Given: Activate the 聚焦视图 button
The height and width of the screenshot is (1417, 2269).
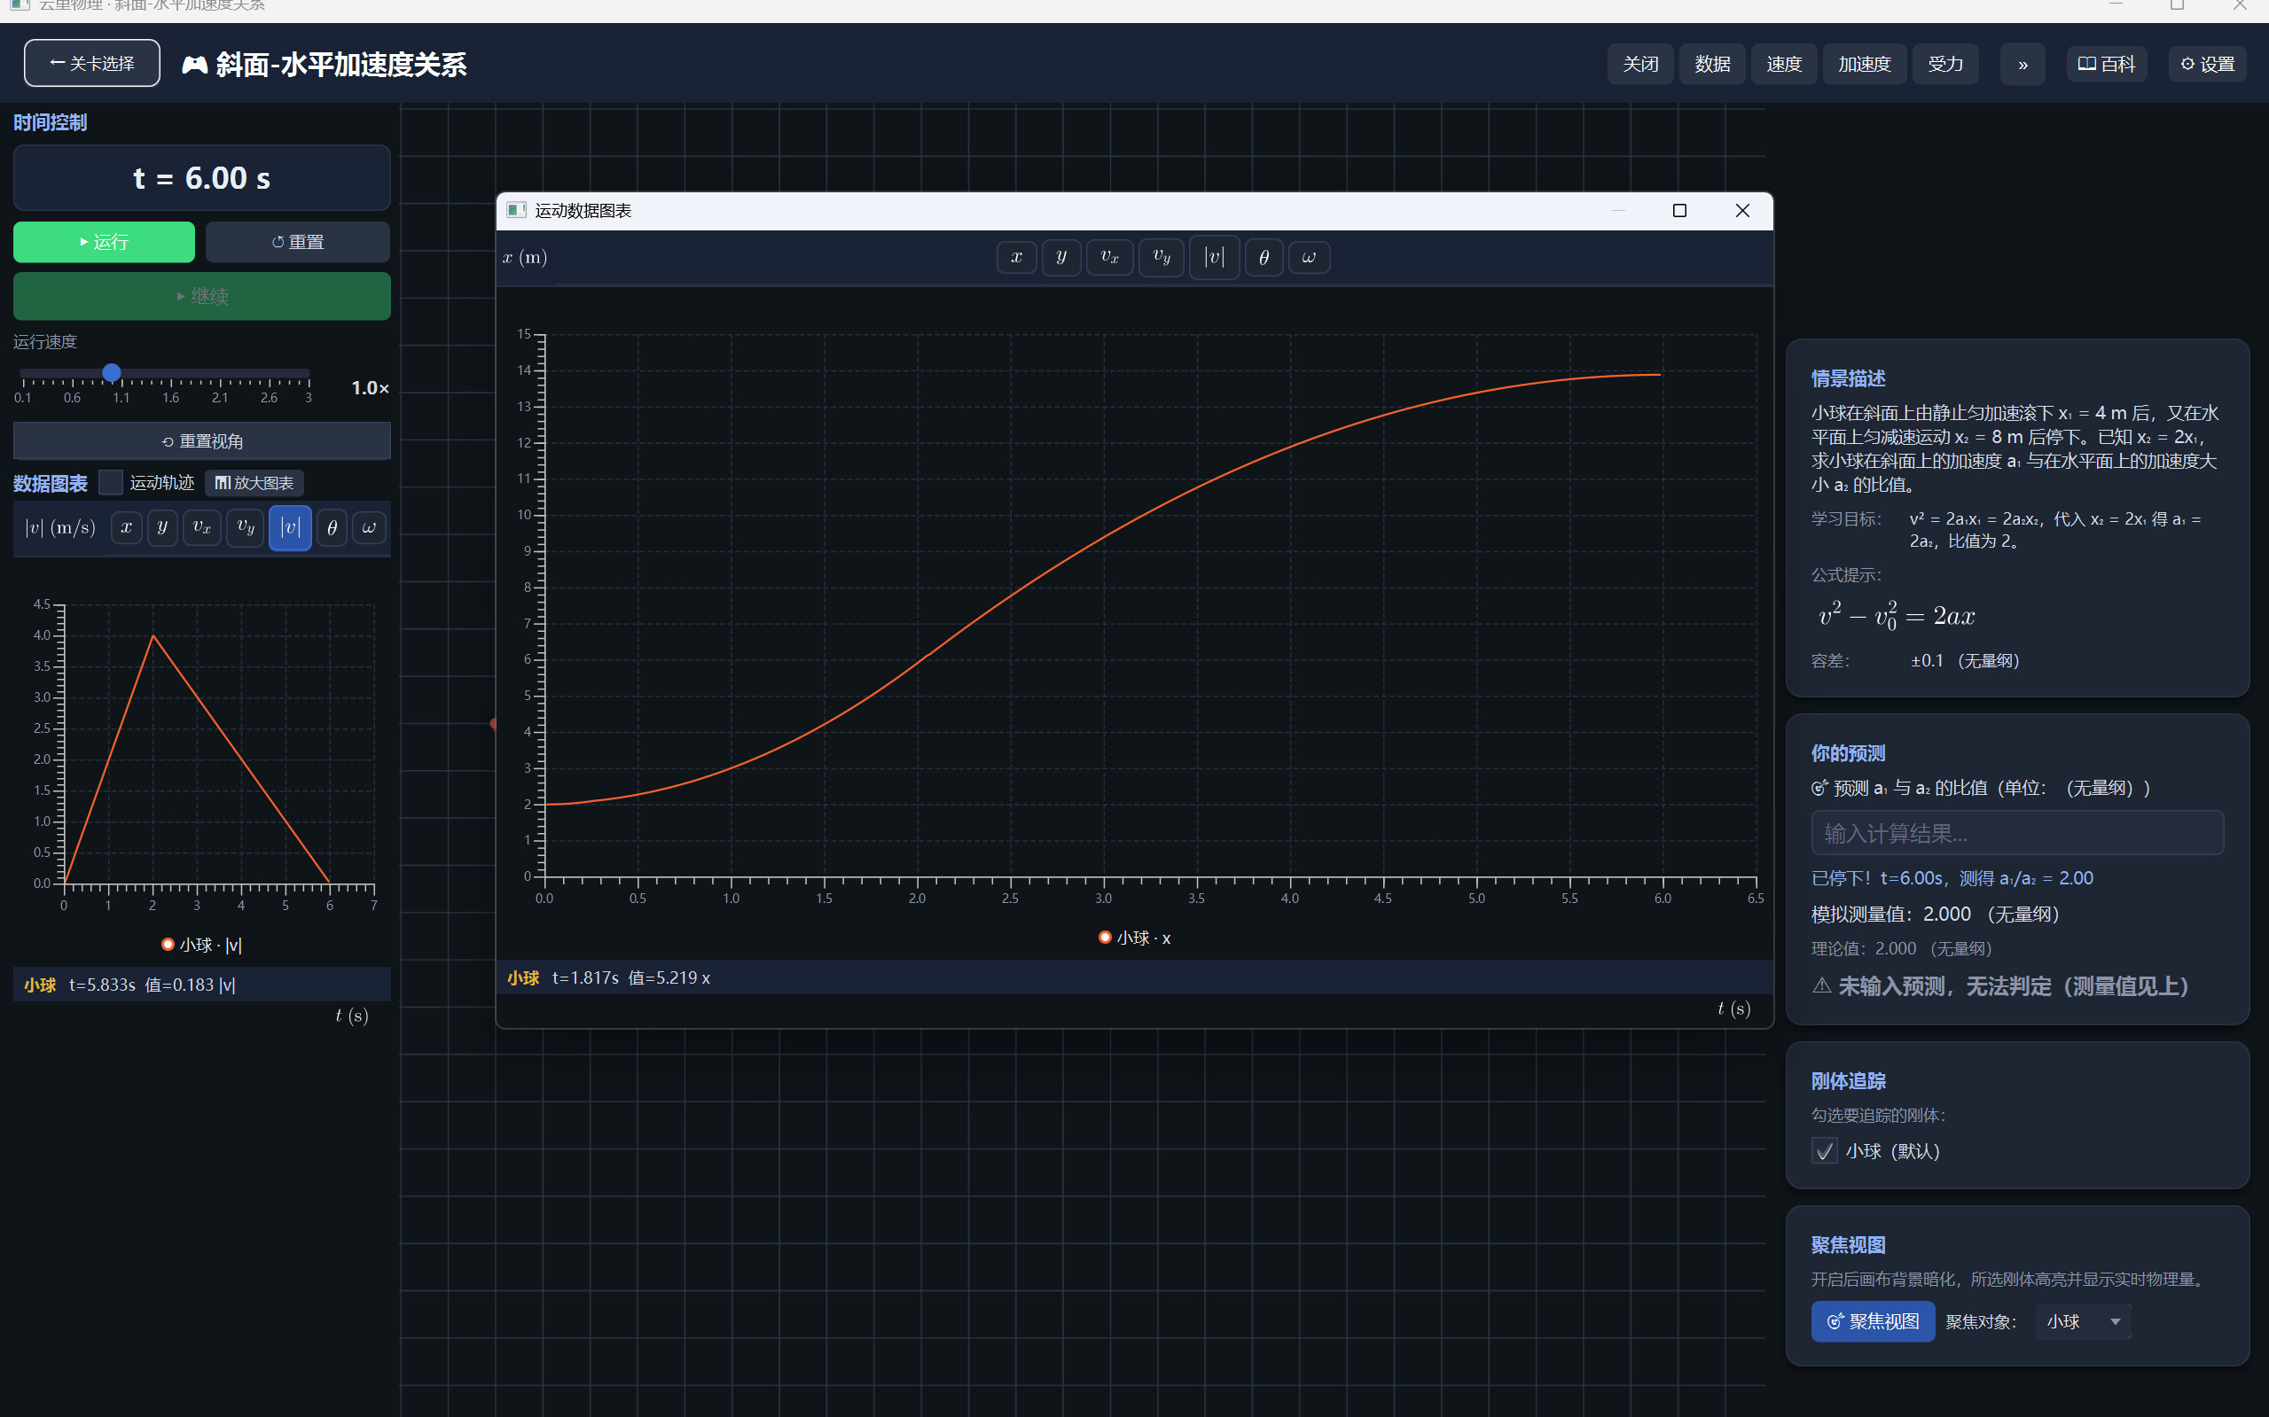Looking at the screenshot, I should pos(1873,1321).
